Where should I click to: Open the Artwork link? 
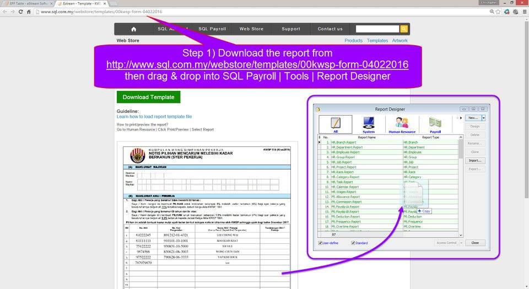coord(400,40)
